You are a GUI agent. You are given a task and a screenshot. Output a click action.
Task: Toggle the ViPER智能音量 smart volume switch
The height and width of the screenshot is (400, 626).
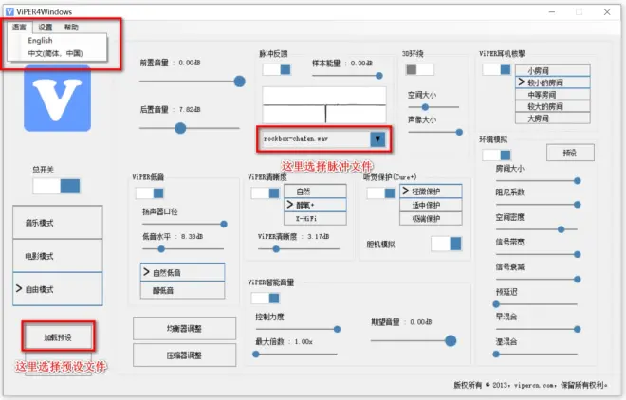pyautogui.click(x=265, y=298)
